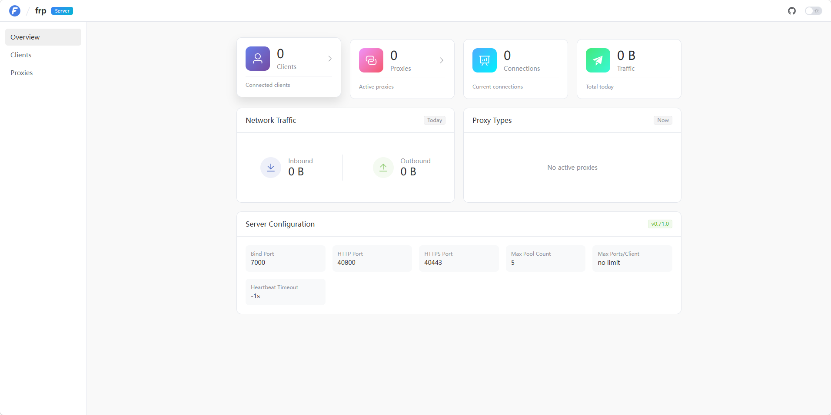The image size is (831, 415).
Task: Expand the Proxies card chevron
Action: [x=442, y=60]
